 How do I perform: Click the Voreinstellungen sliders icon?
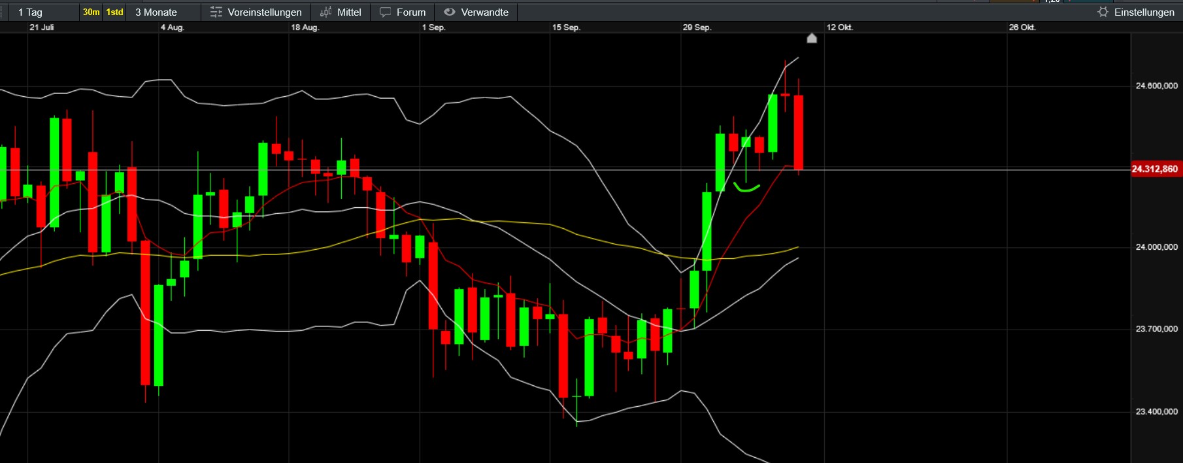point(216,12)
